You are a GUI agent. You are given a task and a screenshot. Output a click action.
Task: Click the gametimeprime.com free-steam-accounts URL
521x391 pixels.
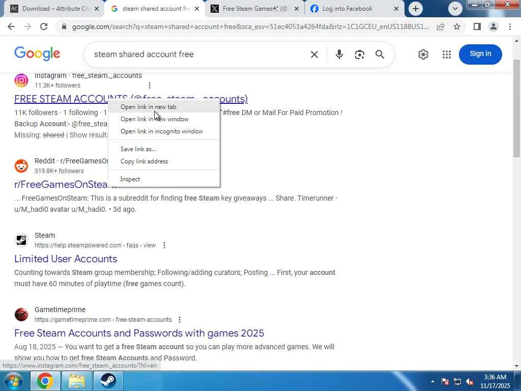tap(103, 320)
